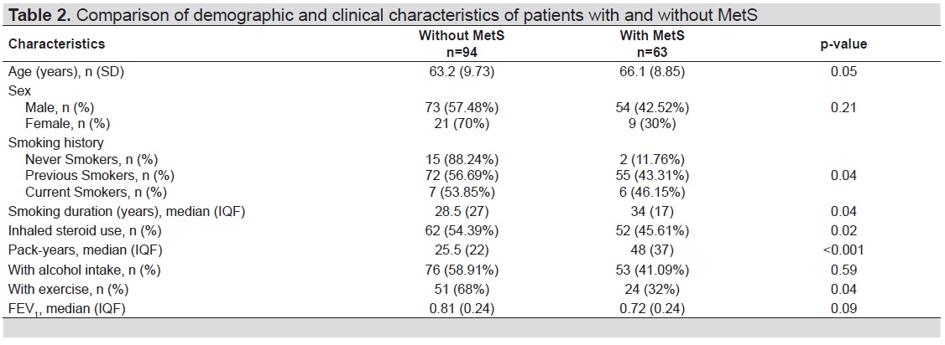
Task: Click the Table 2 caption title
Action: coord(382,16)
